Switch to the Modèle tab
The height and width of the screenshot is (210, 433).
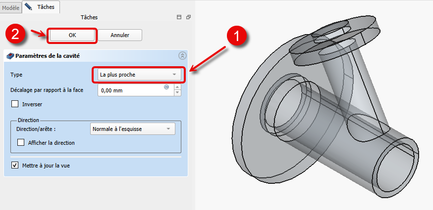[11, 7]
